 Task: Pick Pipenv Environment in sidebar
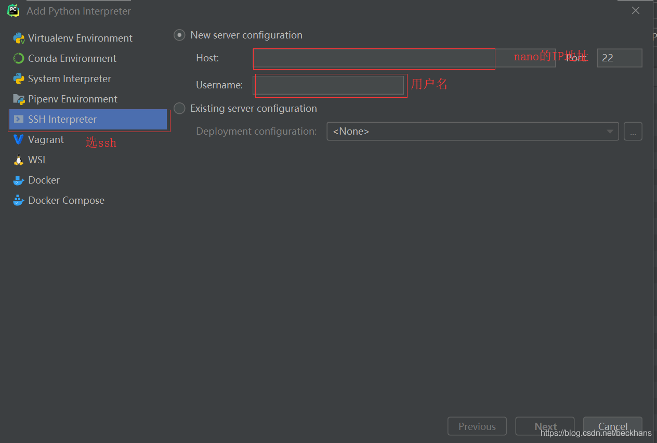click(x=87, y=99)
